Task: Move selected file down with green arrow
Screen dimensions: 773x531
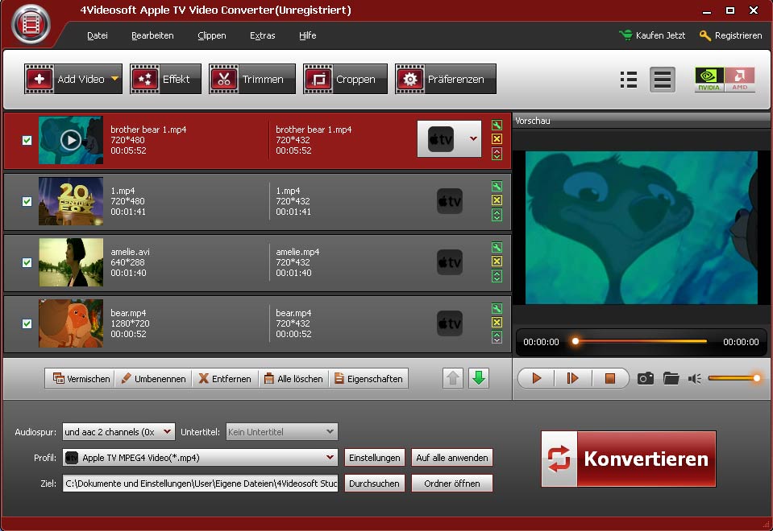Action: (479, 378)
